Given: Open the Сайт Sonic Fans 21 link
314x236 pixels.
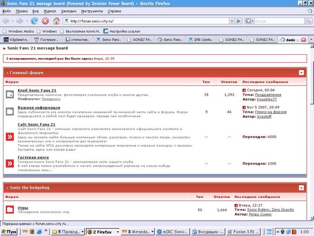Looking at the screenshot, I should tap(36, 125).
